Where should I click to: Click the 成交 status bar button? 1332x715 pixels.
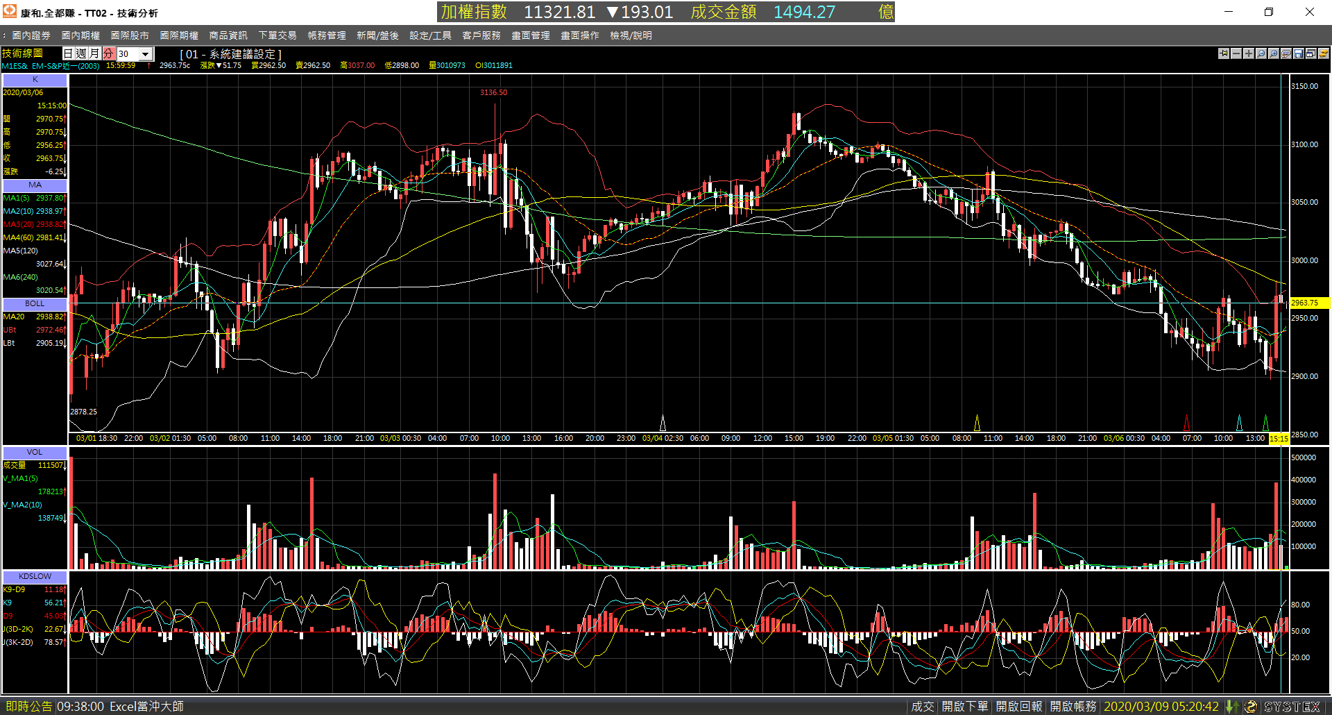[922, 707]
